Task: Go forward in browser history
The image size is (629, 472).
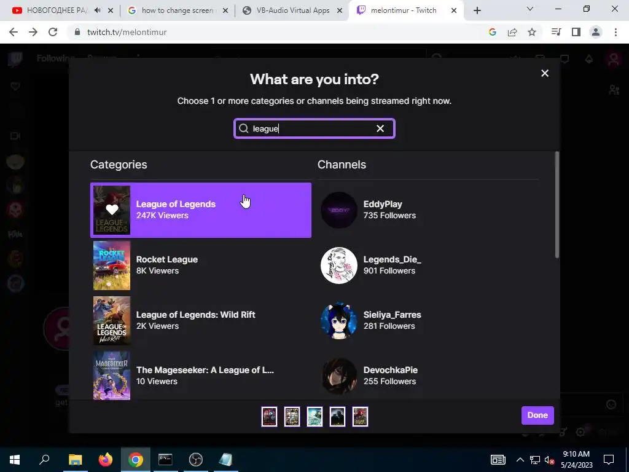Action: [x=33, y=32]
